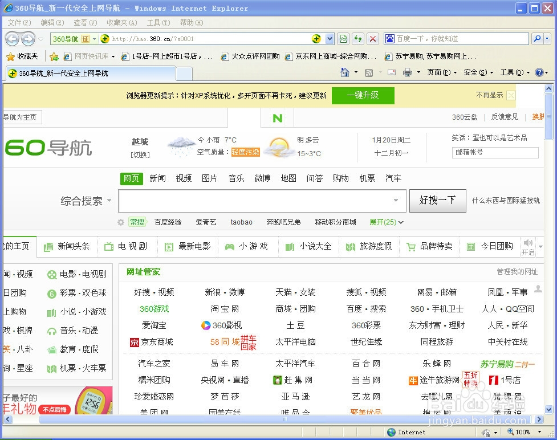Open search box suggestion dropdown arrow

pyautogui.click(x=396, y=201)
